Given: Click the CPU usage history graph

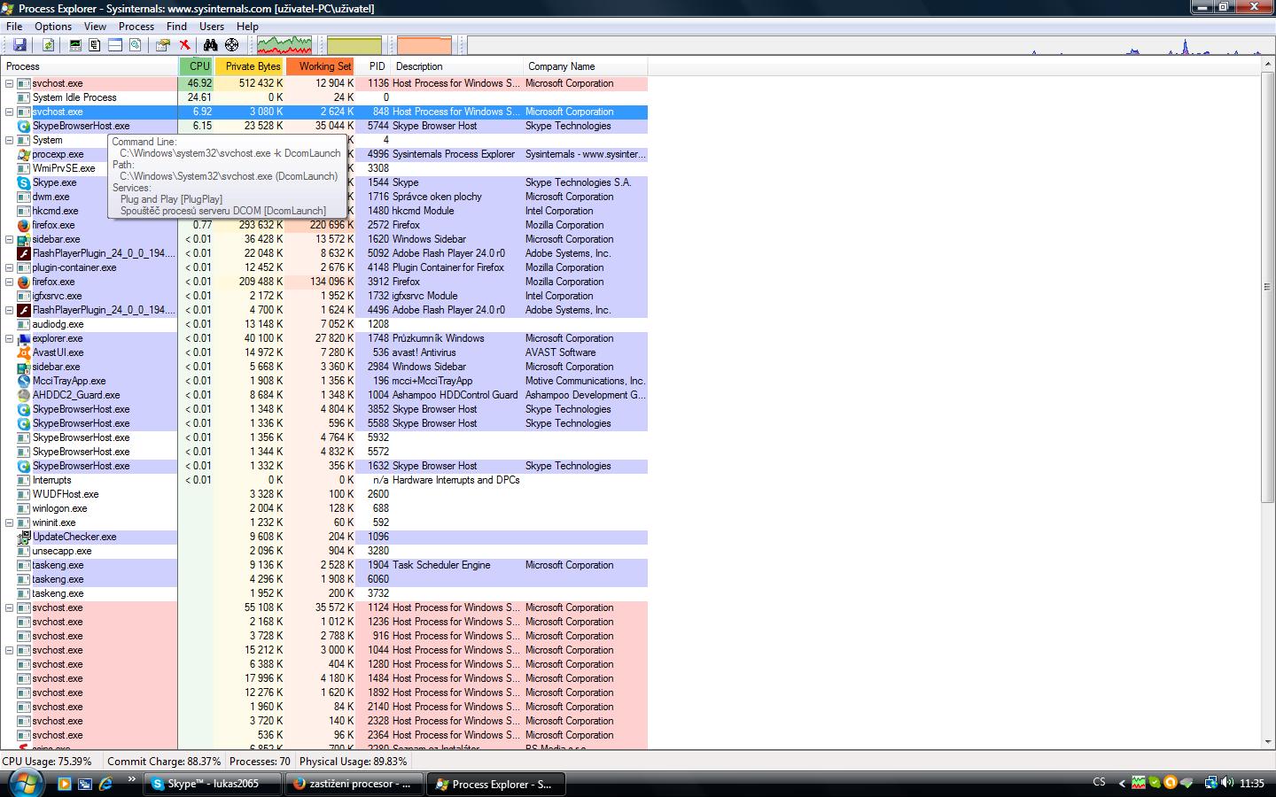Looking at the screenshot, I should point(284,45).
